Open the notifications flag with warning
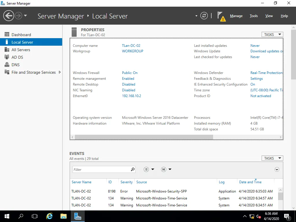This screenshot has width=296, height=222. pyautogui.click(x=221, y=16)
